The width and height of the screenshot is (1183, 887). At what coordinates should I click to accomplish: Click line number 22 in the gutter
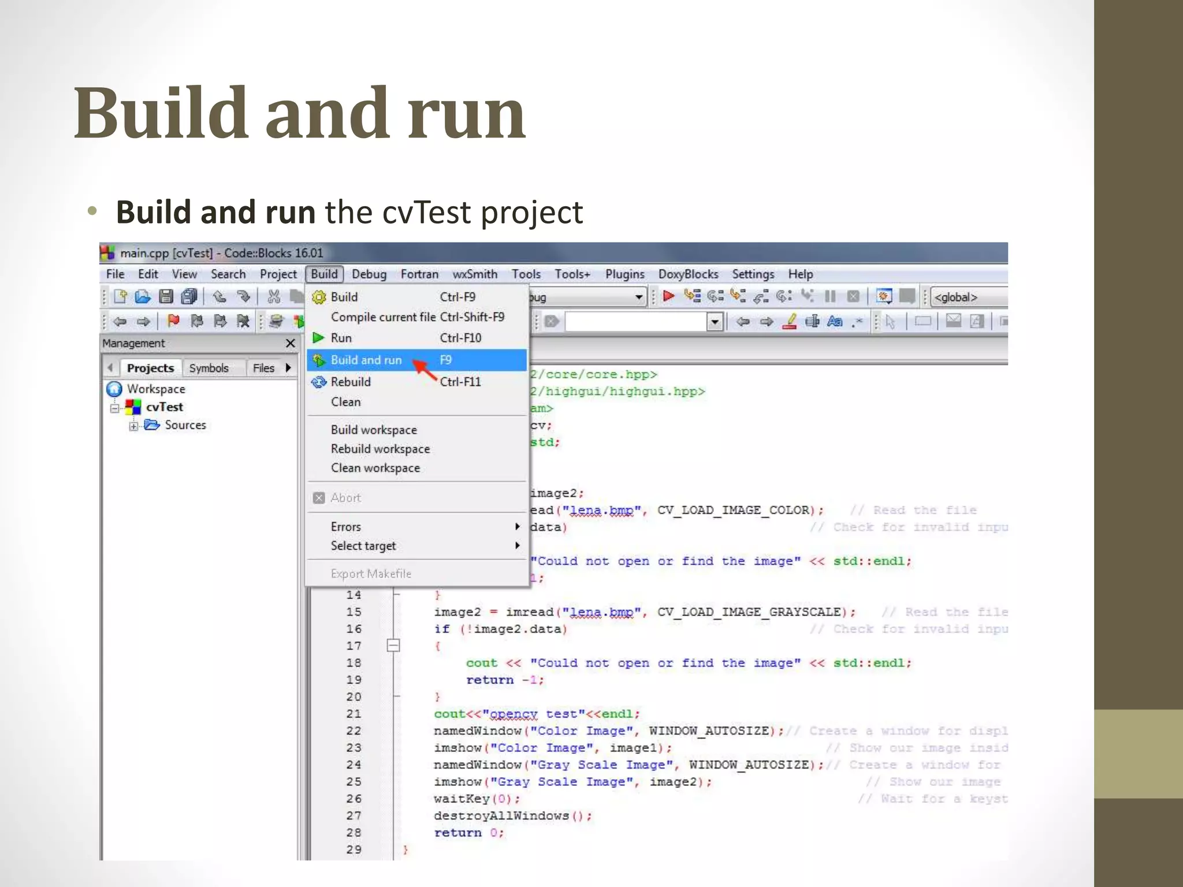(x=354, y=731)
